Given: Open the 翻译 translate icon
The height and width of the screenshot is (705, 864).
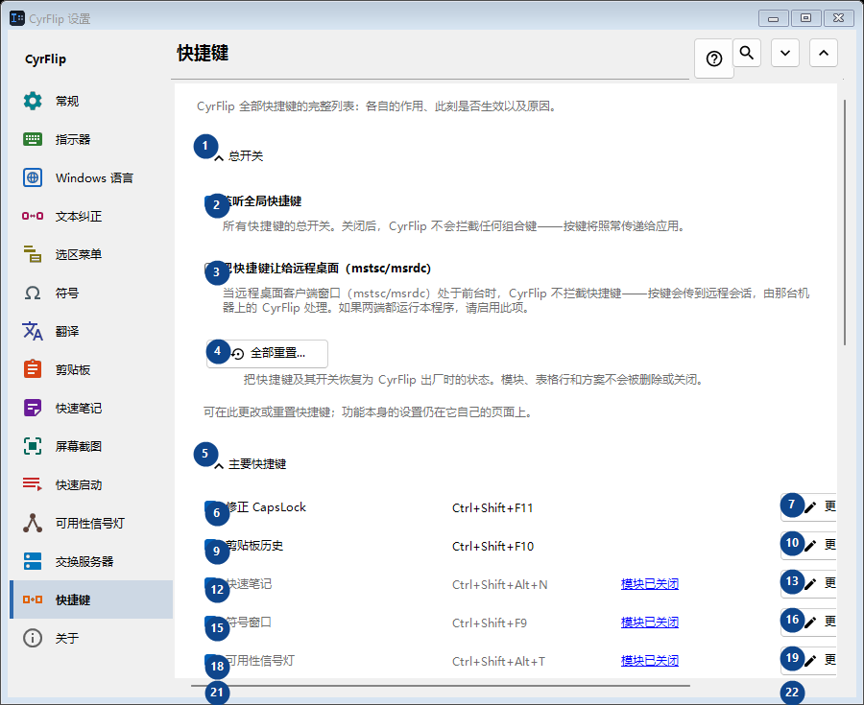Looking at the screenshot, I should 33,331.
